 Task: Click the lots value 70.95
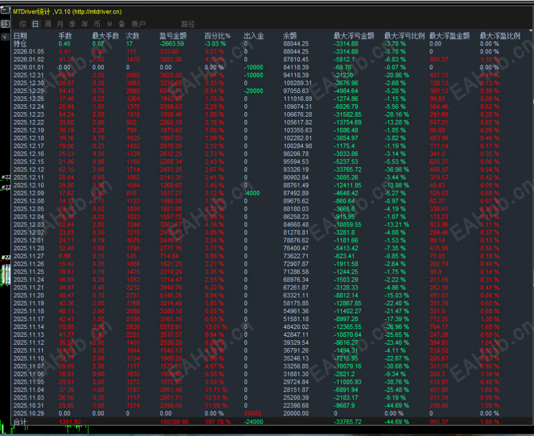click(x=66, y=327)
